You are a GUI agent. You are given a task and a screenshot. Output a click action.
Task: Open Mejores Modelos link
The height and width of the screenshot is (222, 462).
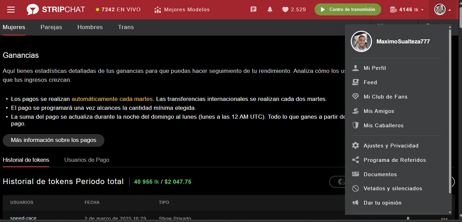click(x=182, y=10)
